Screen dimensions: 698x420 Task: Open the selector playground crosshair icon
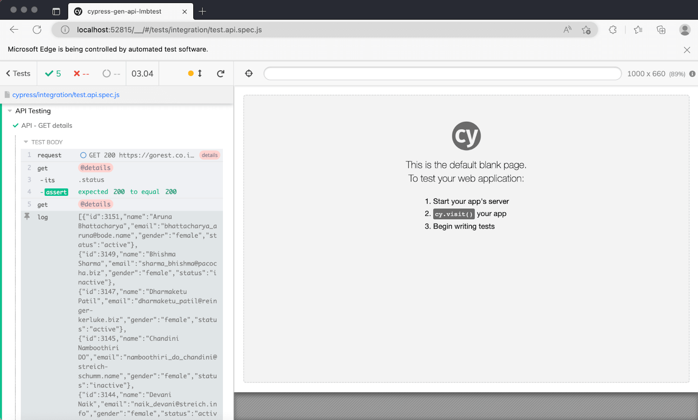point(249,73)
